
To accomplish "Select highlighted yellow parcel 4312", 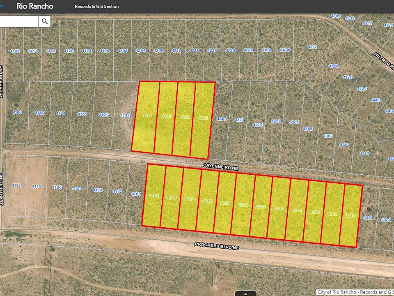I will (x=332, y=215).
